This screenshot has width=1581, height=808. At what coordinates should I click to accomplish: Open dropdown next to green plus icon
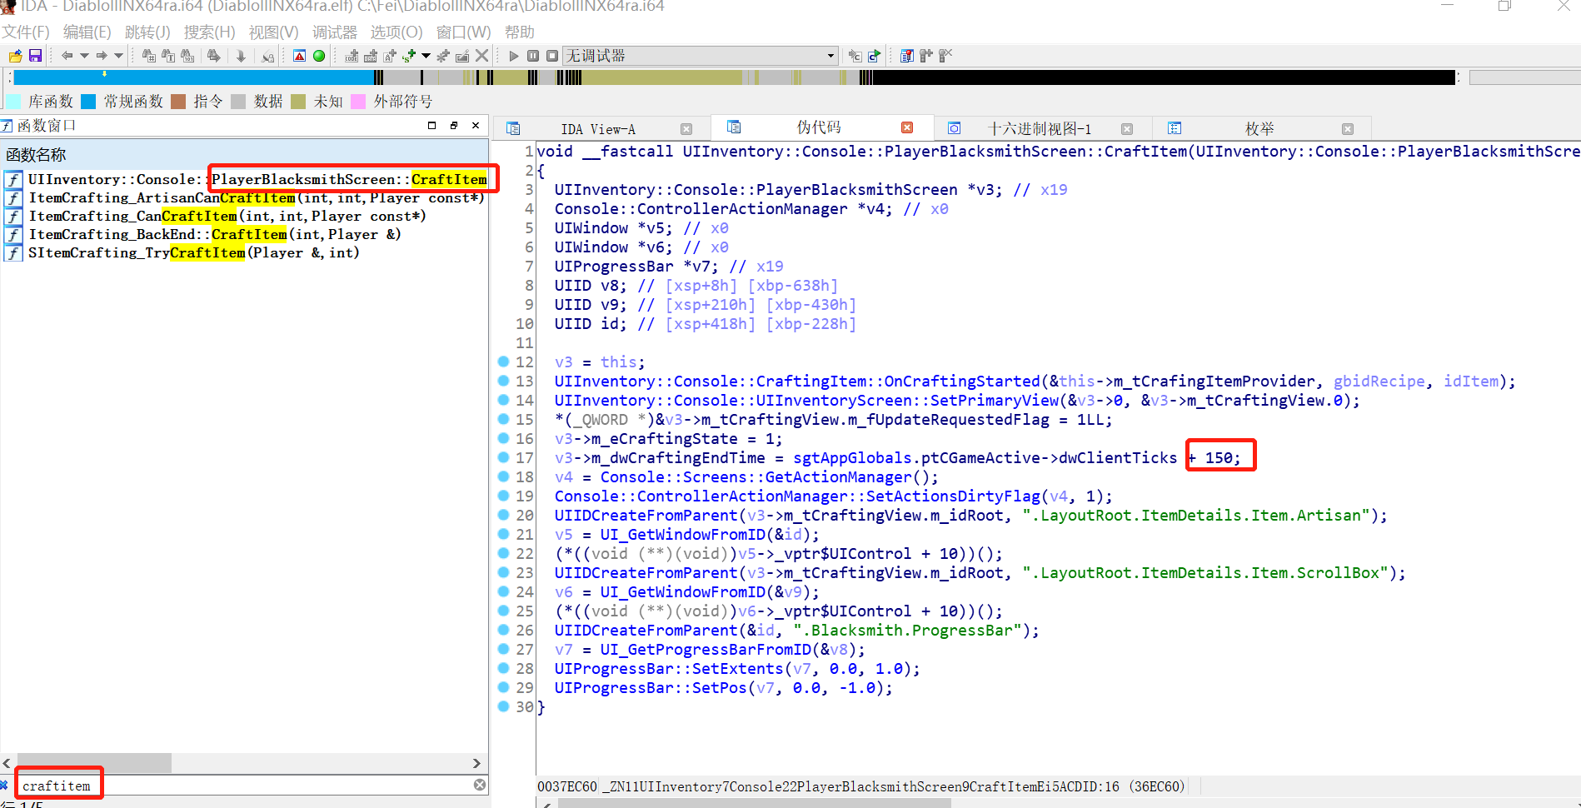pyautogui.click(x=426, y=56)
